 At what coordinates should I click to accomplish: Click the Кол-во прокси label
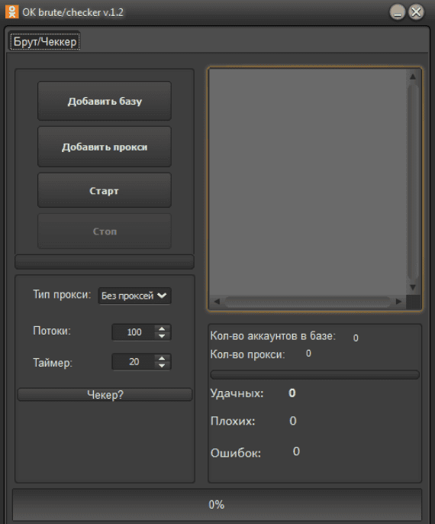(247, 354)
